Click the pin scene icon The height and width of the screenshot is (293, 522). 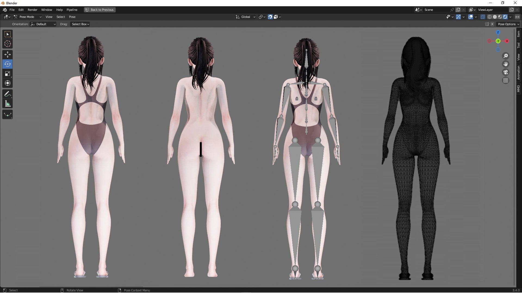(452, 10)
